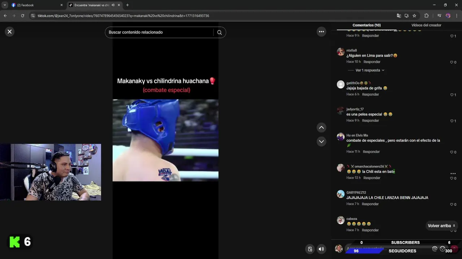Go to previous video with up arrow
The width and height of the screenshot is (462, 259).
[321, 127]
